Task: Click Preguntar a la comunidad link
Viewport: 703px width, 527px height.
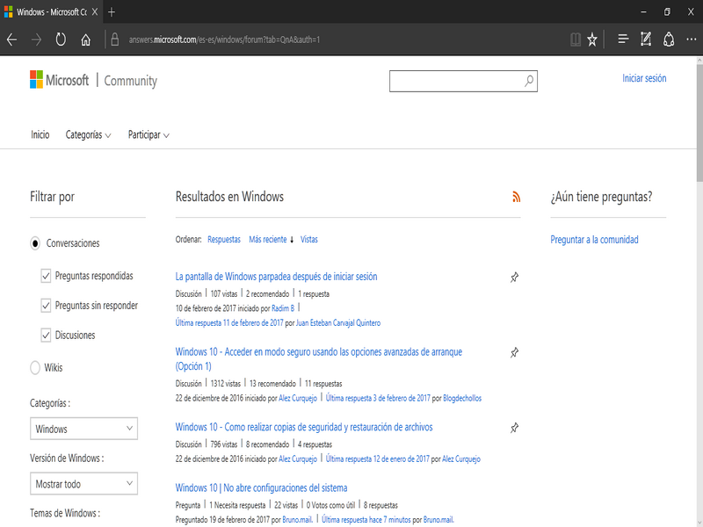Action: [x=594, y=239]
